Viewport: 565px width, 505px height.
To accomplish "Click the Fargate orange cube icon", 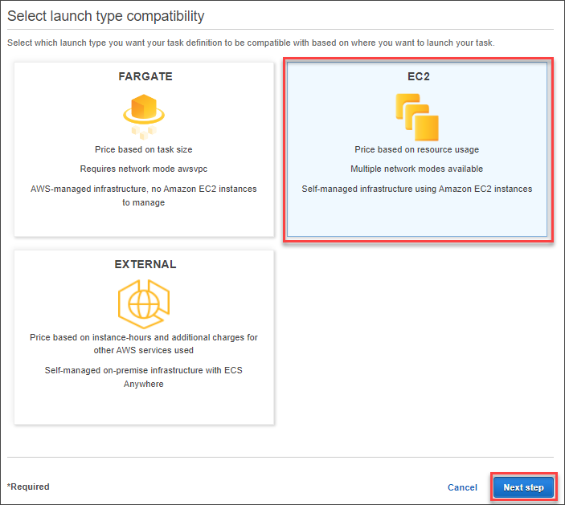I will [144, 116].
